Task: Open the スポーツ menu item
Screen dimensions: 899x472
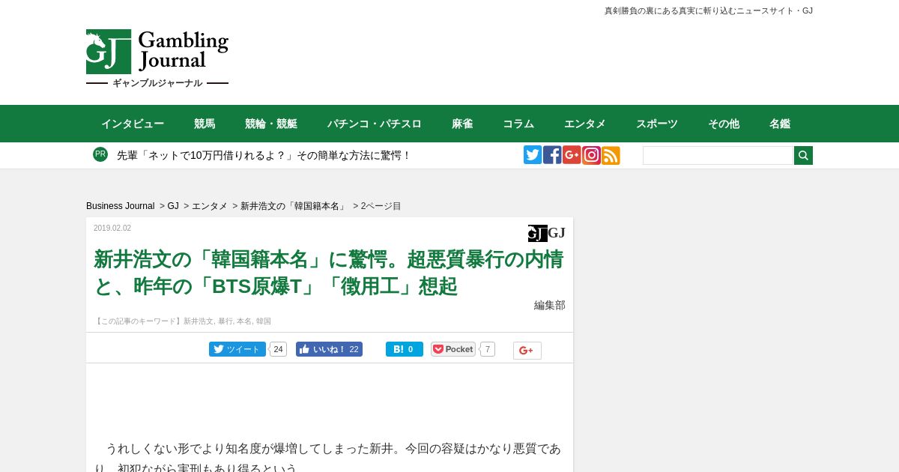Action: tap(657, 124)
